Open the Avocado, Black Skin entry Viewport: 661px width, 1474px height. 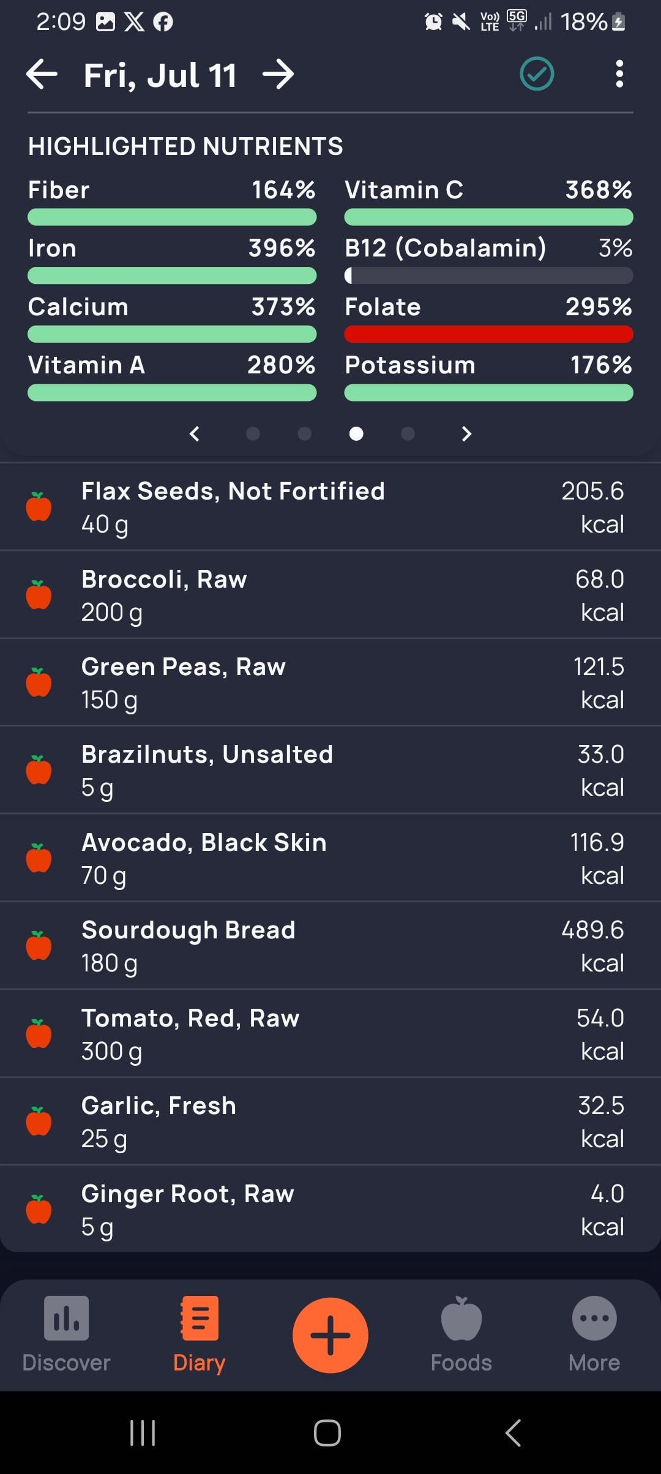click(x=330, y=858)
